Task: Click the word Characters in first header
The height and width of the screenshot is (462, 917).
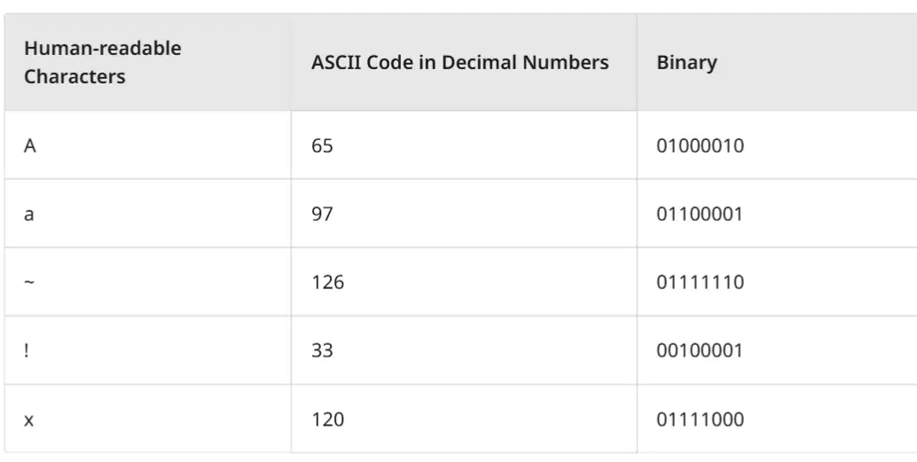Action: coord(74,76)
